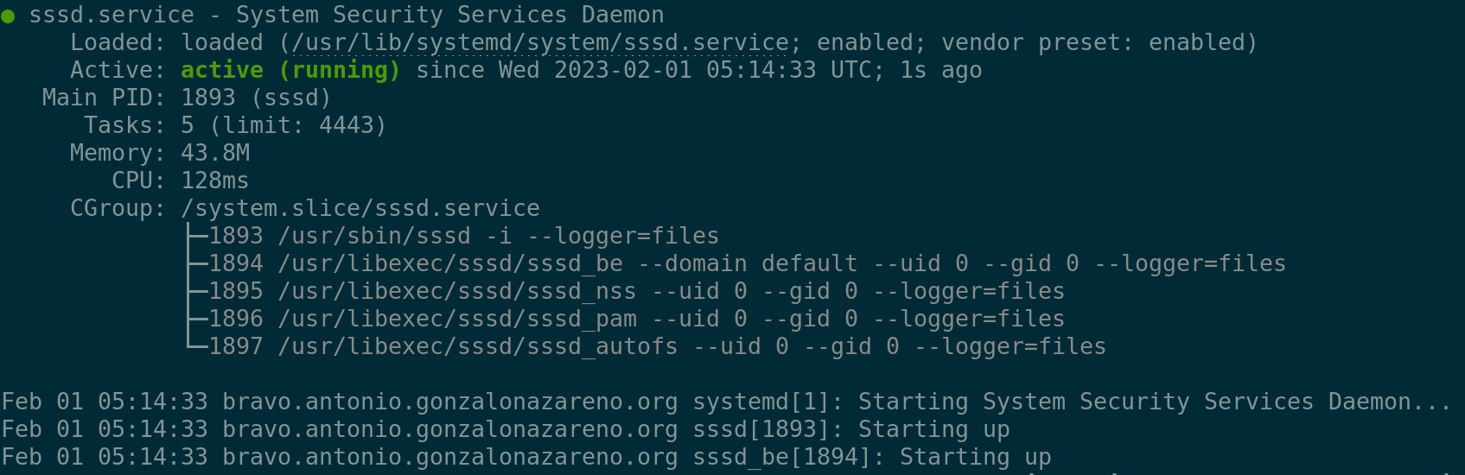Image resolution: width=1465 pixels, height=475 pixels.
Task: Click the CPU value 128ms
Action: tap(214, 181)
